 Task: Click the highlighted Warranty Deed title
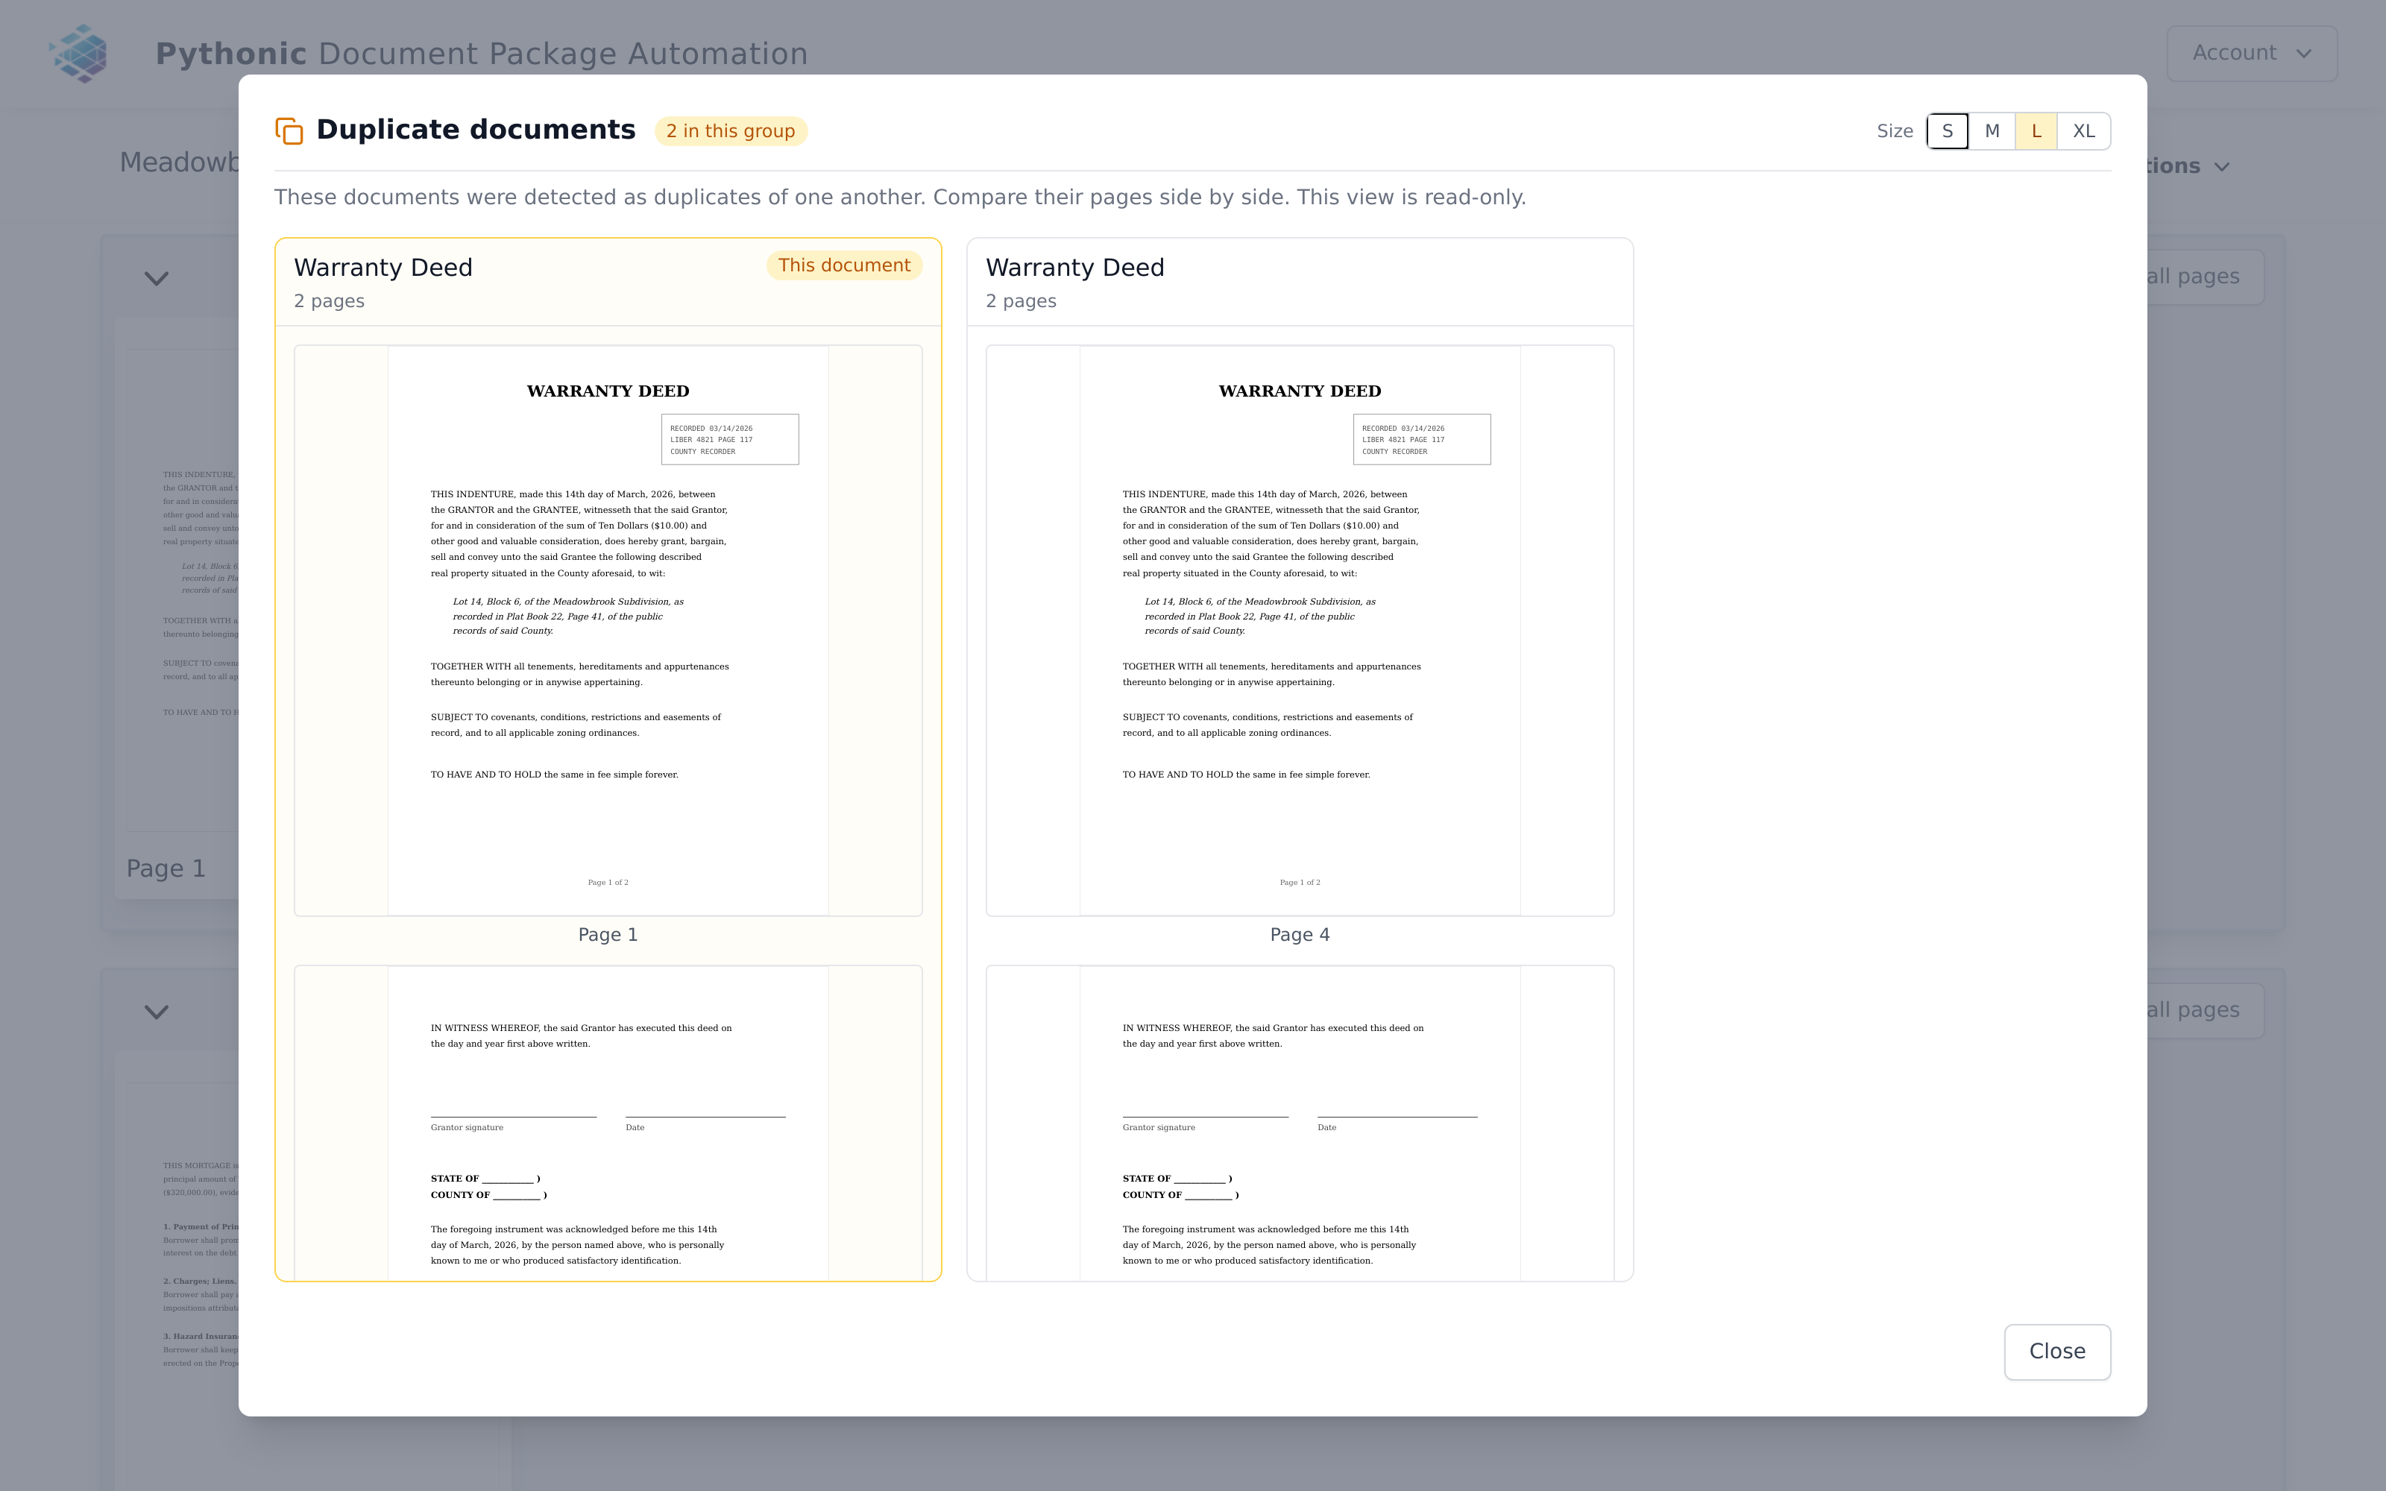(x=383, y=268)
